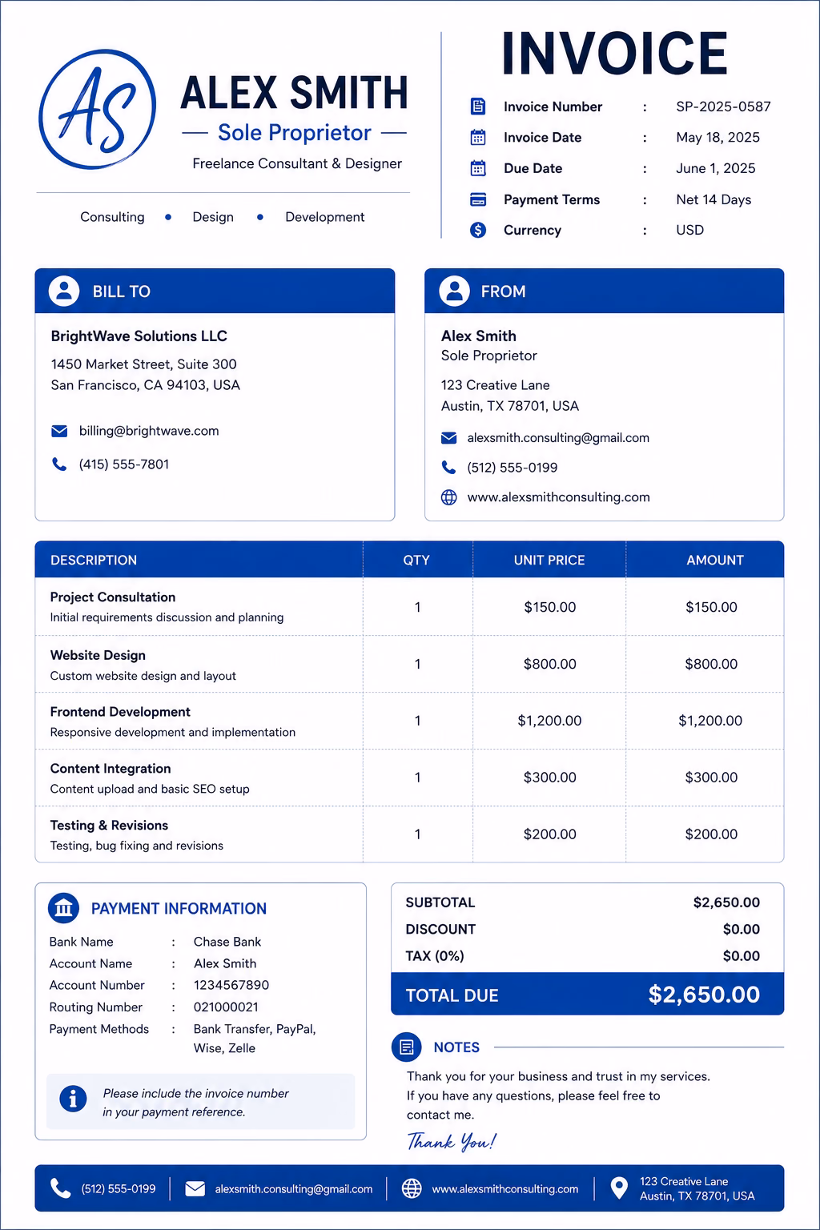Select Net 14 Days payment terms
Image resolution: width=820 pixels, height=1230 pixels.
pos(713,199)
